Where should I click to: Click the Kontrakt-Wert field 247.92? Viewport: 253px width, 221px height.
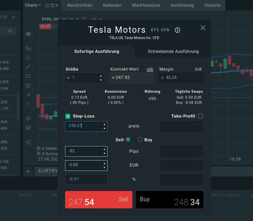pyautogui.click(x=131, y=78)
